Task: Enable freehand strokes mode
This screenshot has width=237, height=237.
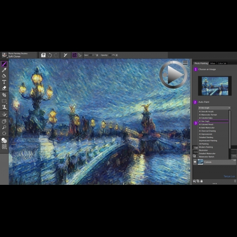Action: click(x=74, y=55)
